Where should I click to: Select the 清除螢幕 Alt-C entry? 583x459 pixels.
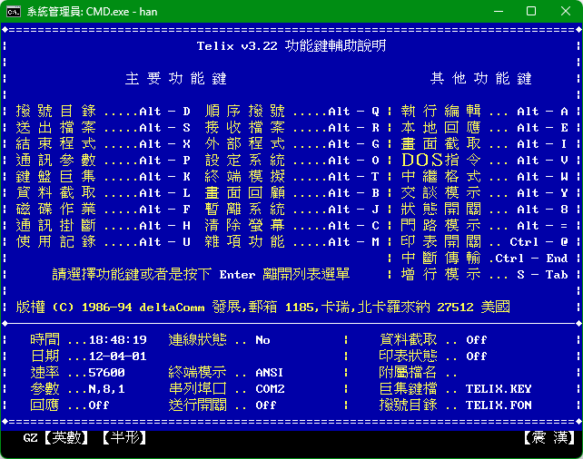(292, 225)
